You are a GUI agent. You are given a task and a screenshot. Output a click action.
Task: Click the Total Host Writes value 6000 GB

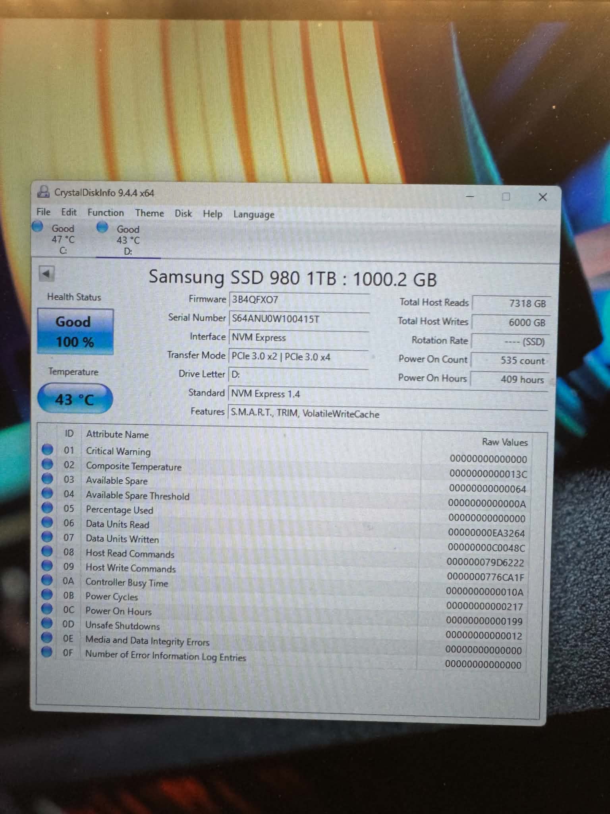[x=511, y=322]
